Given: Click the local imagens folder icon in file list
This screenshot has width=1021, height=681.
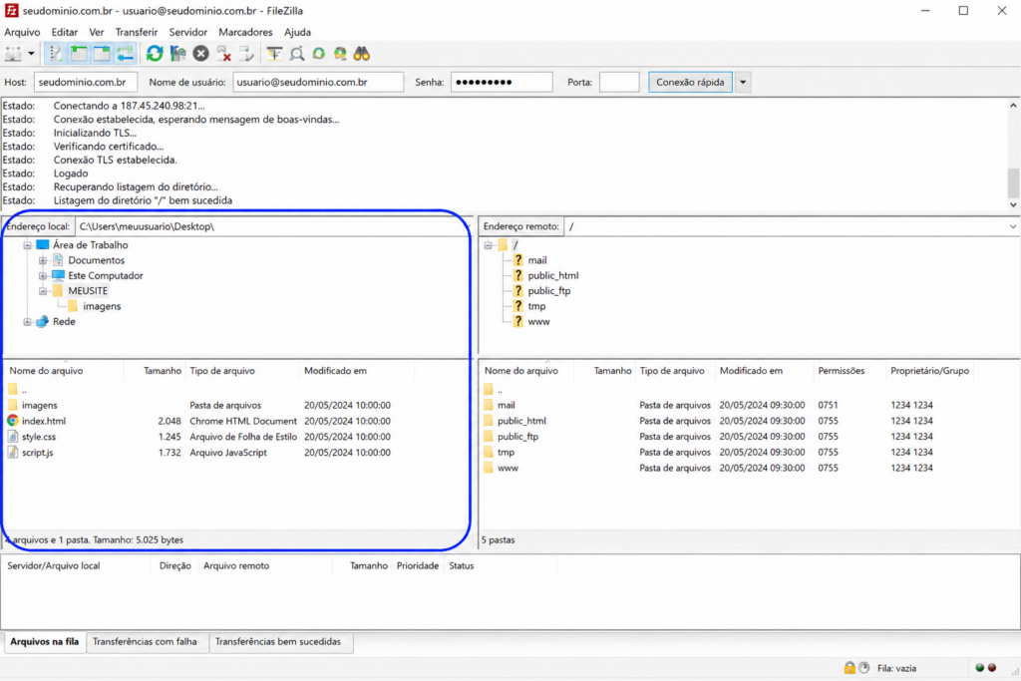Looking at the screenshot, I should click(x=13, y=405).
